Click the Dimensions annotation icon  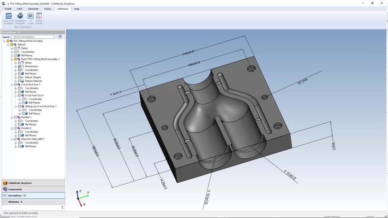pyautogui.click(x=23, y=67)
